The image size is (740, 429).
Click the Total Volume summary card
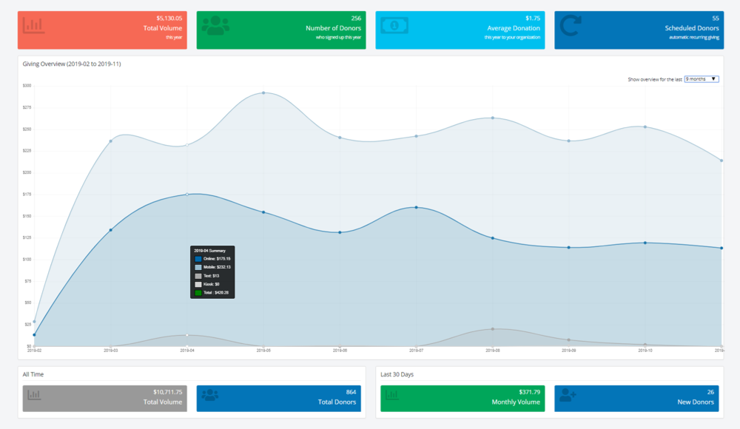point(101,30)
